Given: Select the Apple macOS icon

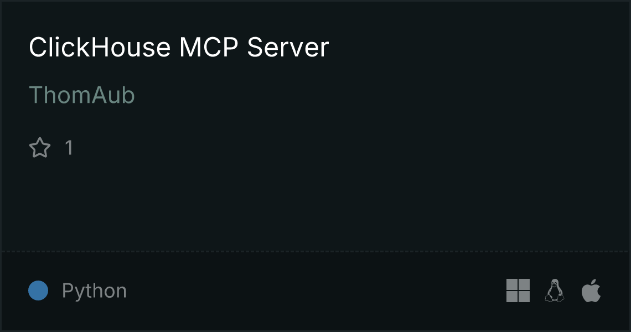Looking at the screenshot, I should coord(591,290).
